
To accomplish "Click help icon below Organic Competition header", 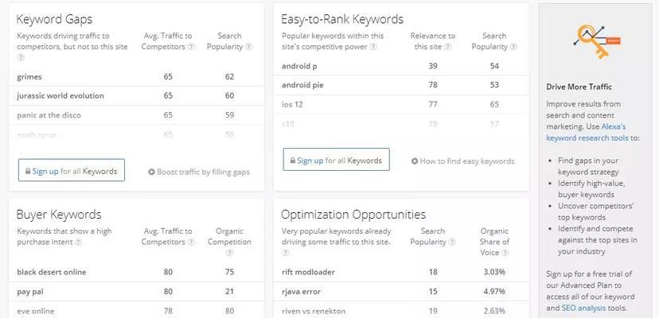I will coord(229,253).
